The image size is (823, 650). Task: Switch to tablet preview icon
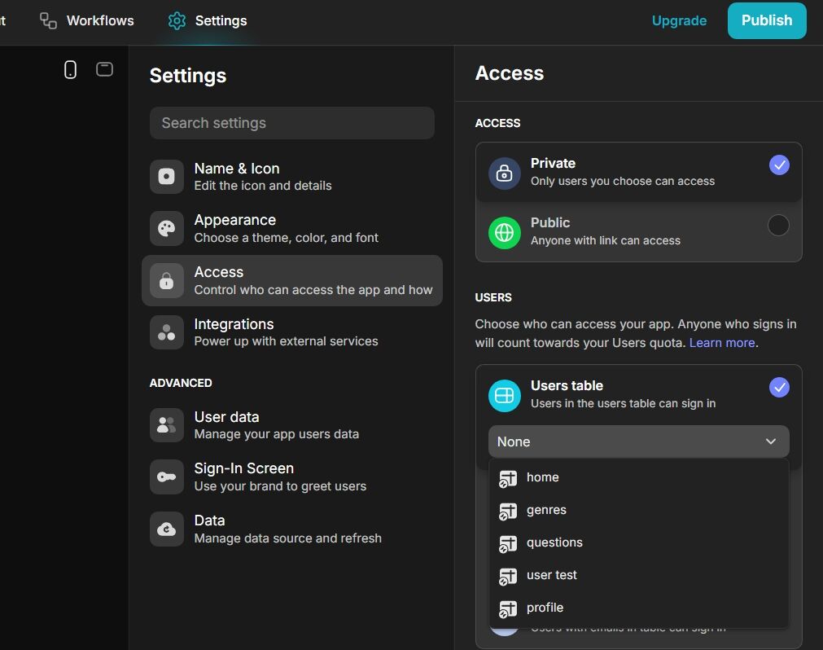[104, 69]
